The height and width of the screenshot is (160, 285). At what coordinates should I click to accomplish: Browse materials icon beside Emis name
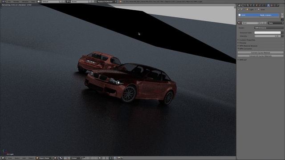pos(240,23)
